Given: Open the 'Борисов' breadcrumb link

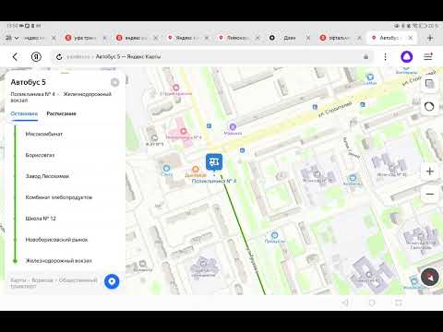Looking at the screenshot, I should coord(42,280).
